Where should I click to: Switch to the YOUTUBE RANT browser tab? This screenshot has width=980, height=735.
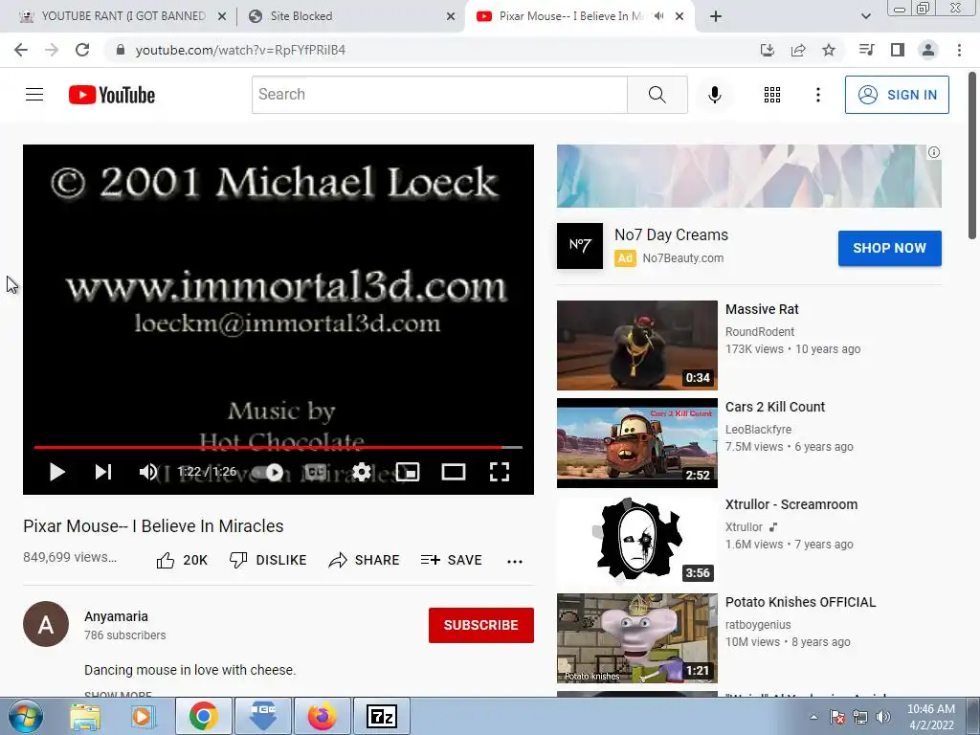point(123,16)
